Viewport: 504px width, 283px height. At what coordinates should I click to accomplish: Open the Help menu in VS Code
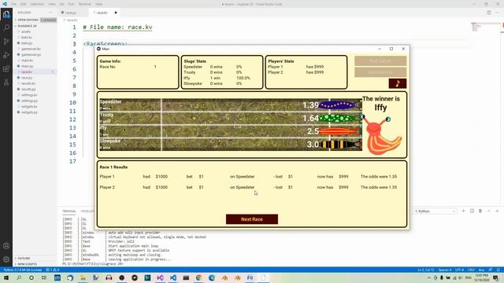tap(99, 4)
